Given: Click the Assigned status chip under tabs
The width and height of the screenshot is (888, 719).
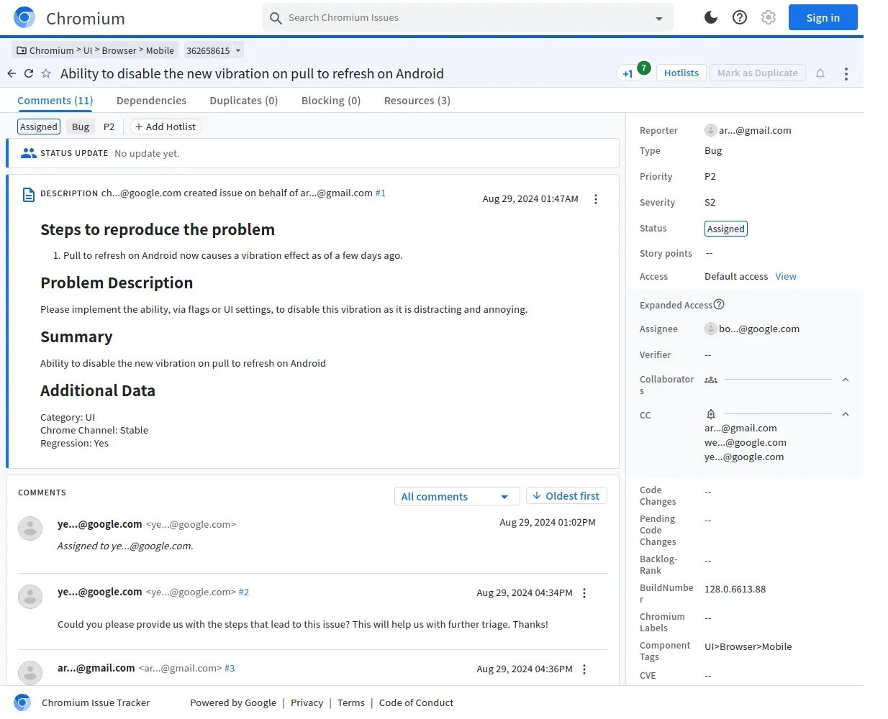Looking at the screenshot, I should (x=39, y=127).
